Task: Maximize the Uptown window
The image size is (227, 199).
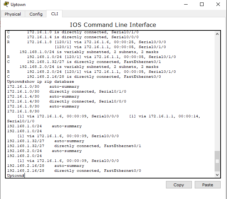Action: [x=202, y=5]
